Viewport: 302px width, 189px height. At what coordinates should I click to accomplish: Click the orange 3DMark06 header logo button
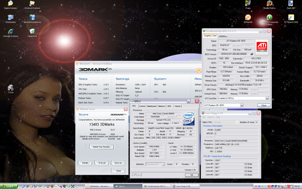pos(198,70)
